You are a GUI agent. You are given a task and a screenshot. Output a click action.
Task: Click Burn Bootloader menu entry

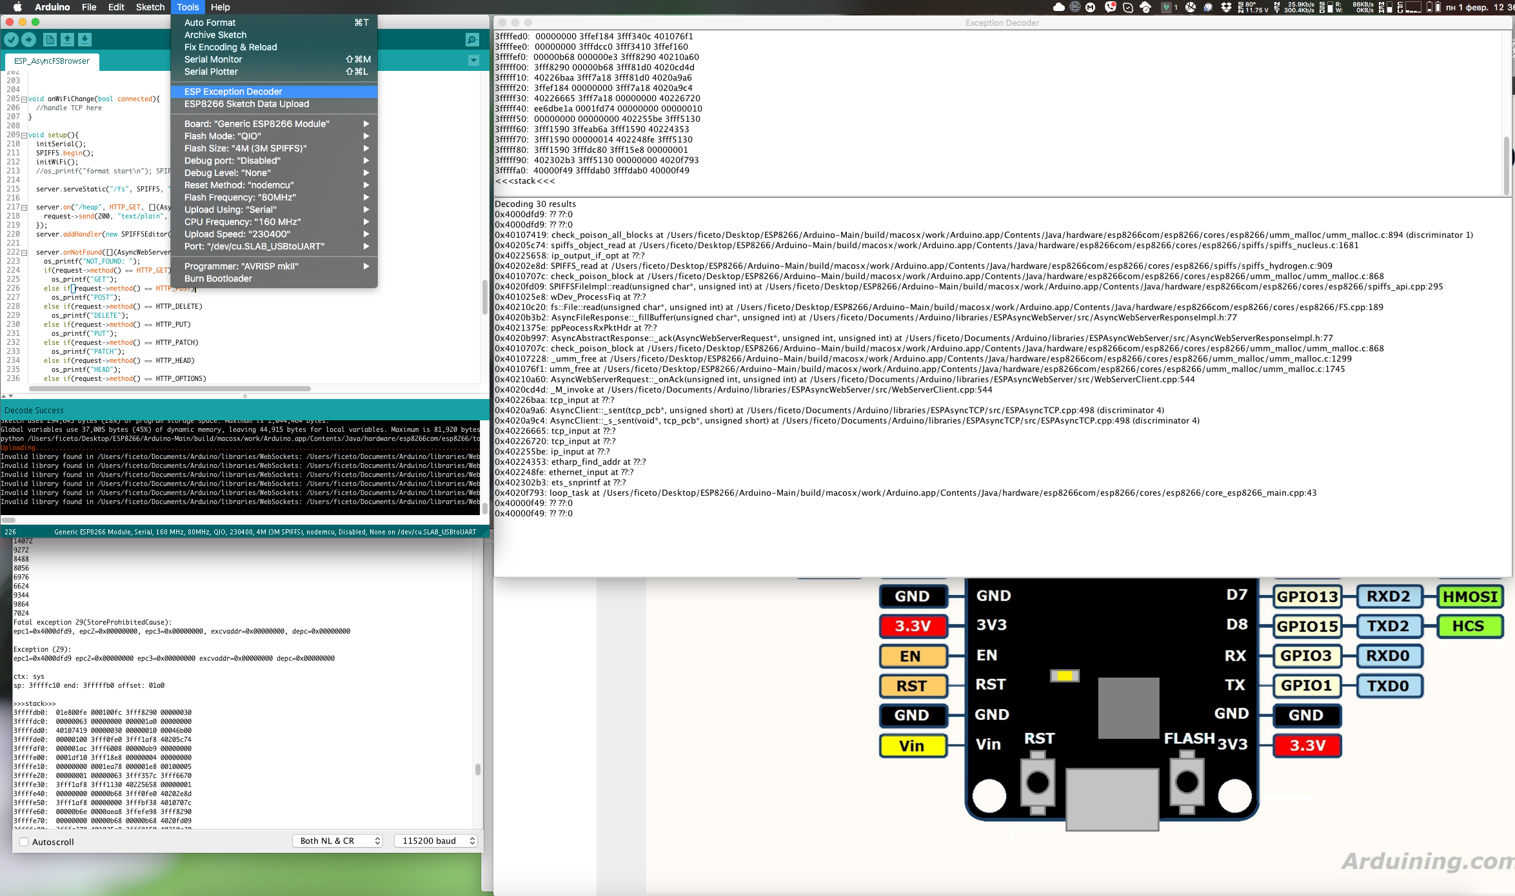(x=218, y=278)
